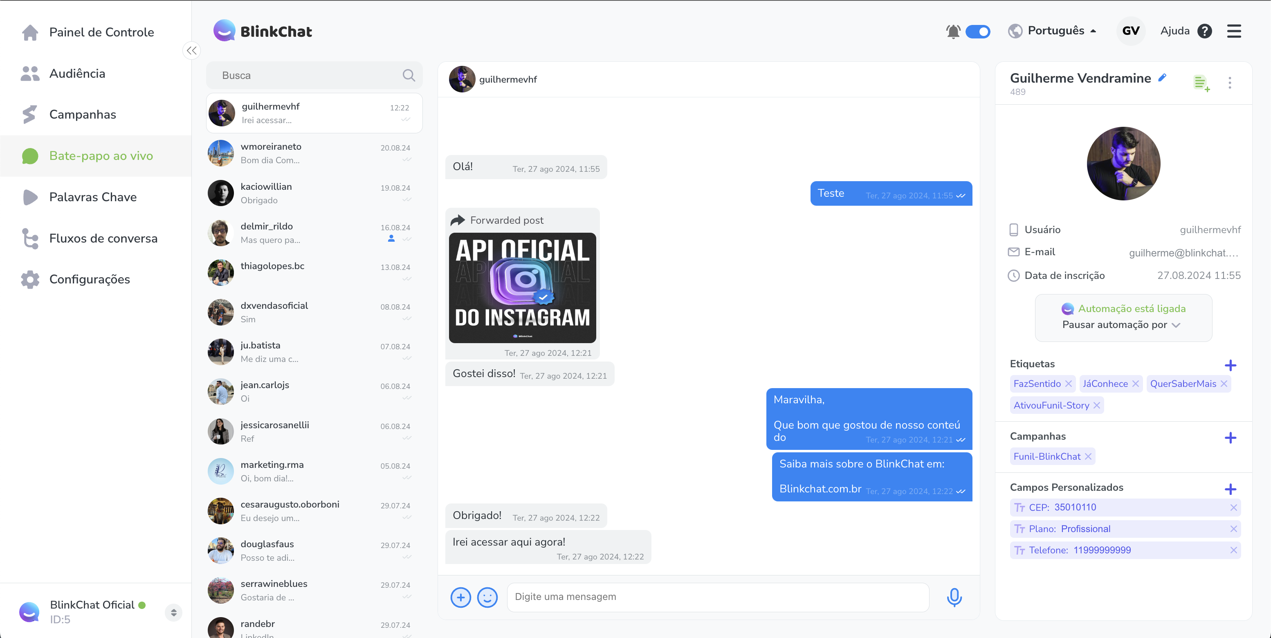Open Ajuda help question-mark icon
Screen dimensions: 1271x638
click(1204, 31)
